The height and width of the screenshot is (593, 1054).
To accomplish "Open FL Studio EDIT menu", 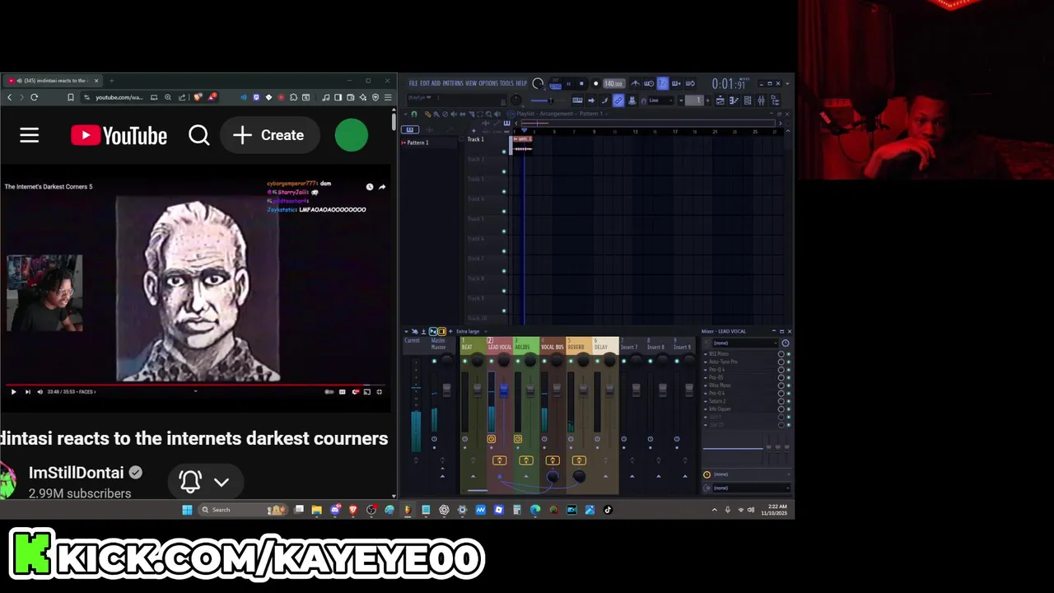I will (x=425, y=83).
